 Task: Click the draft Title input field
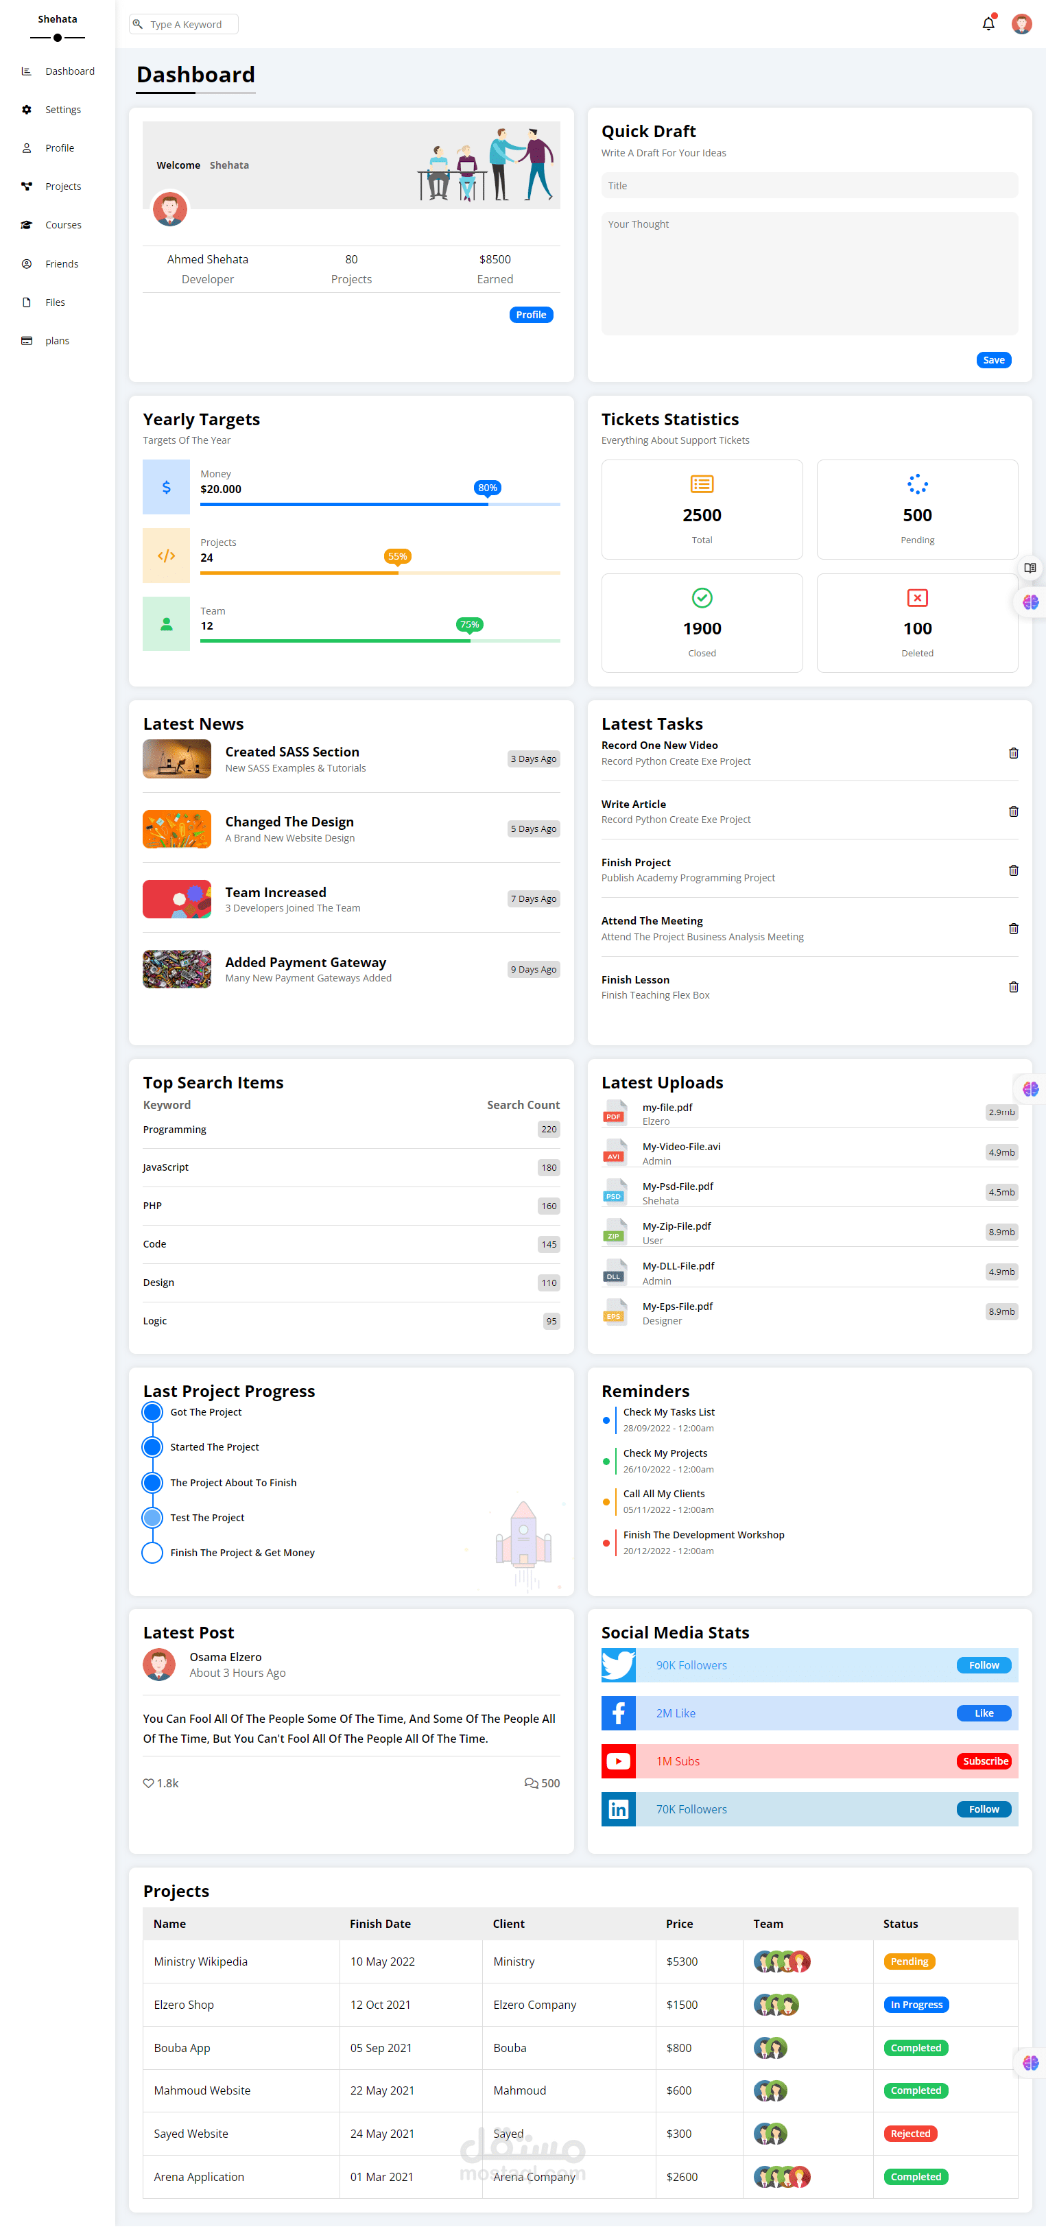point(809,186)
